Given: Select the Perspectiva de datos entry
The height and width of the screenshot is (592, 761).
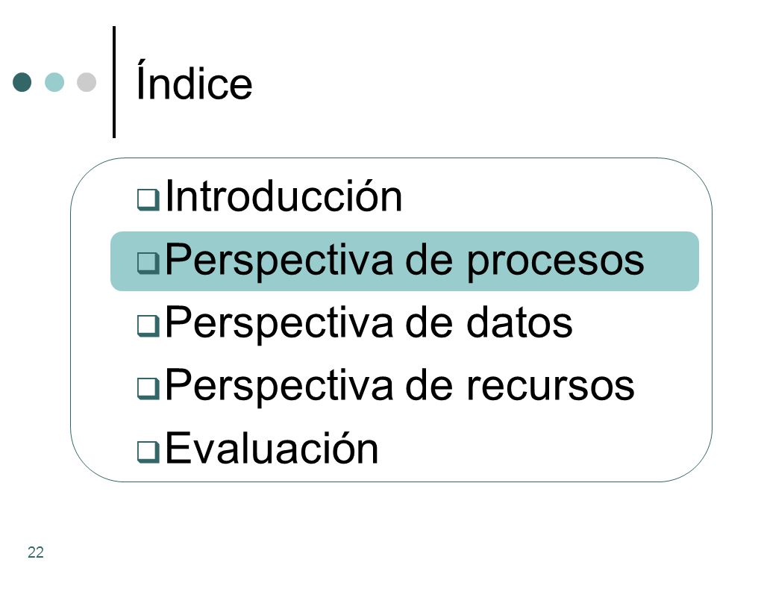Looking at the screenshot, I should (x=369, y=324).
